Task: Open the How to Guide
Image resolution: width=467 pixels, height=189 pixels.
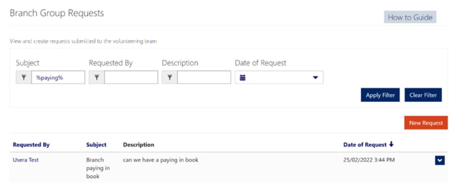Action: pos(410,17)
